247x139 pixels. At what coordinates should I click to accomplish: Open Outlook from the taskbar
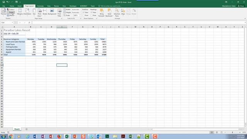[x=99, y=136]
